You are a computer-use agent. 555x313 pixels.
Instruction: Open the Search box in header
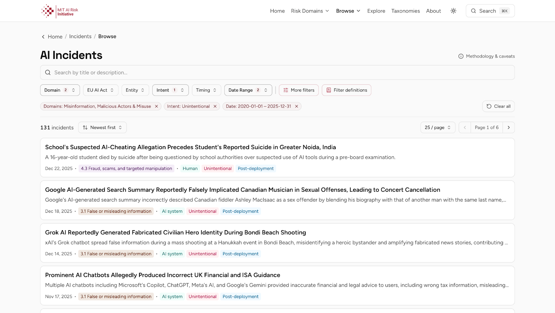coord(490,11)
